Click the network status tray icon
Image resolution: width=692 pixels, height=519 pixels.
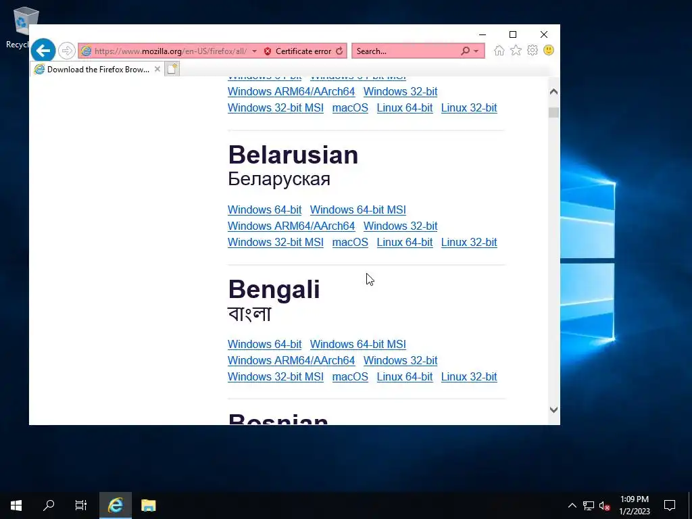coord(589,505)
